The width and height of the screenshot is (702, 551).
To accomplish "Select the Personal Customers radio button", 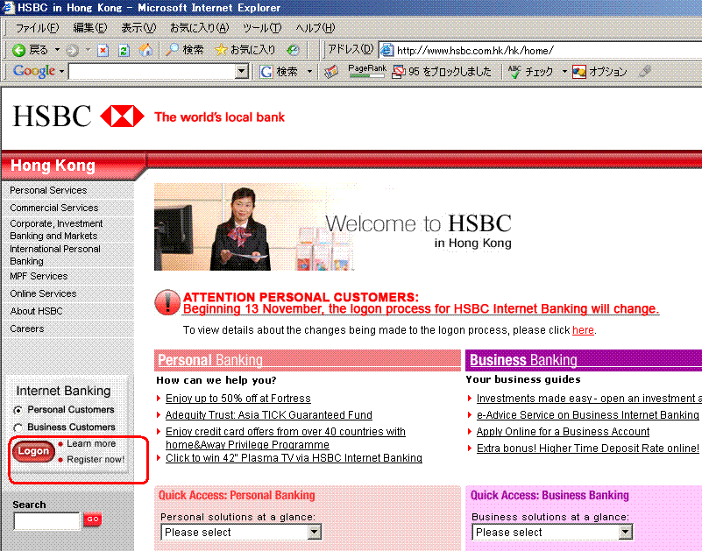I will click(18, 410).
